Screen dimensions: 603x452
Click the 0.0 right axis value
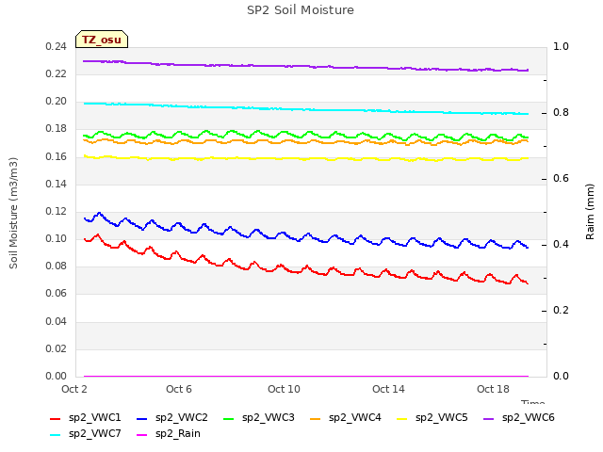tap(561, 377)
